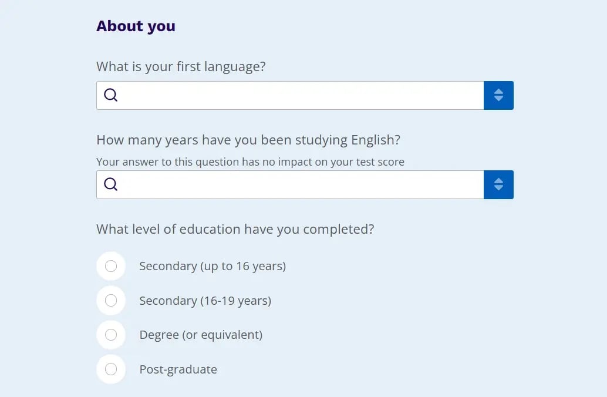
Task: Select Secondary (16-19 years) radio button
Action: pyautogui.click(x=111, y=300)
